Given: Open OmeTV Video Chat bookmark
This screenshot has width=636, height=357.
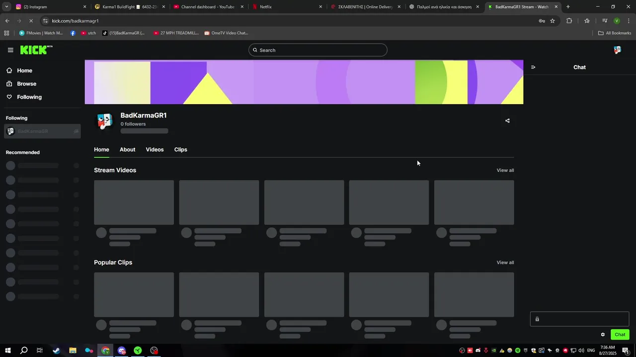Looking at the screenshot, I should pos(226,33).
